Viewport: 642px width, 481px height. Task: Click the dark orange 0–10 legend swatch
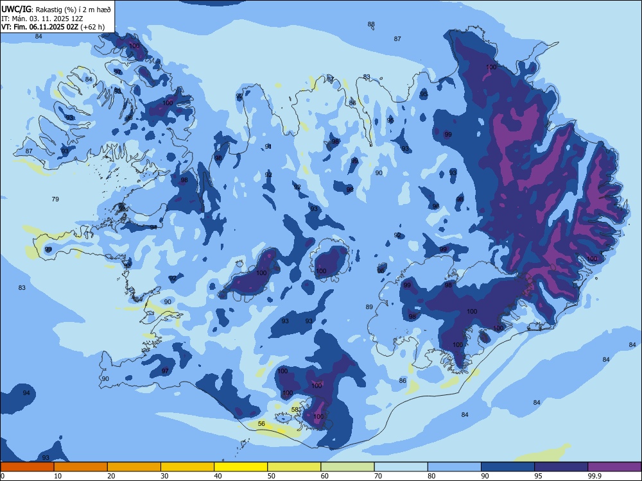(x=27, y=467)
